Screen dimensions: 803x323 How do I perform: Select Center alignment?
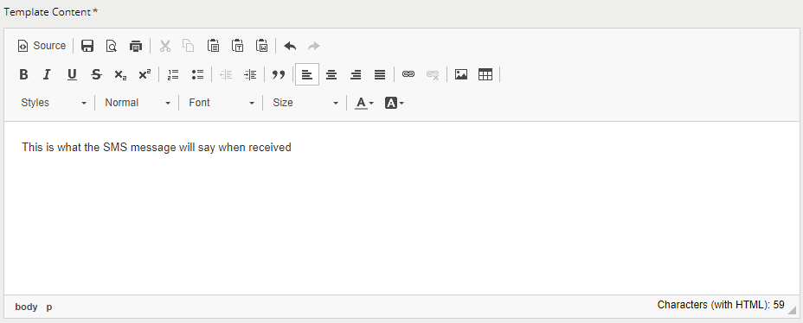331,74
